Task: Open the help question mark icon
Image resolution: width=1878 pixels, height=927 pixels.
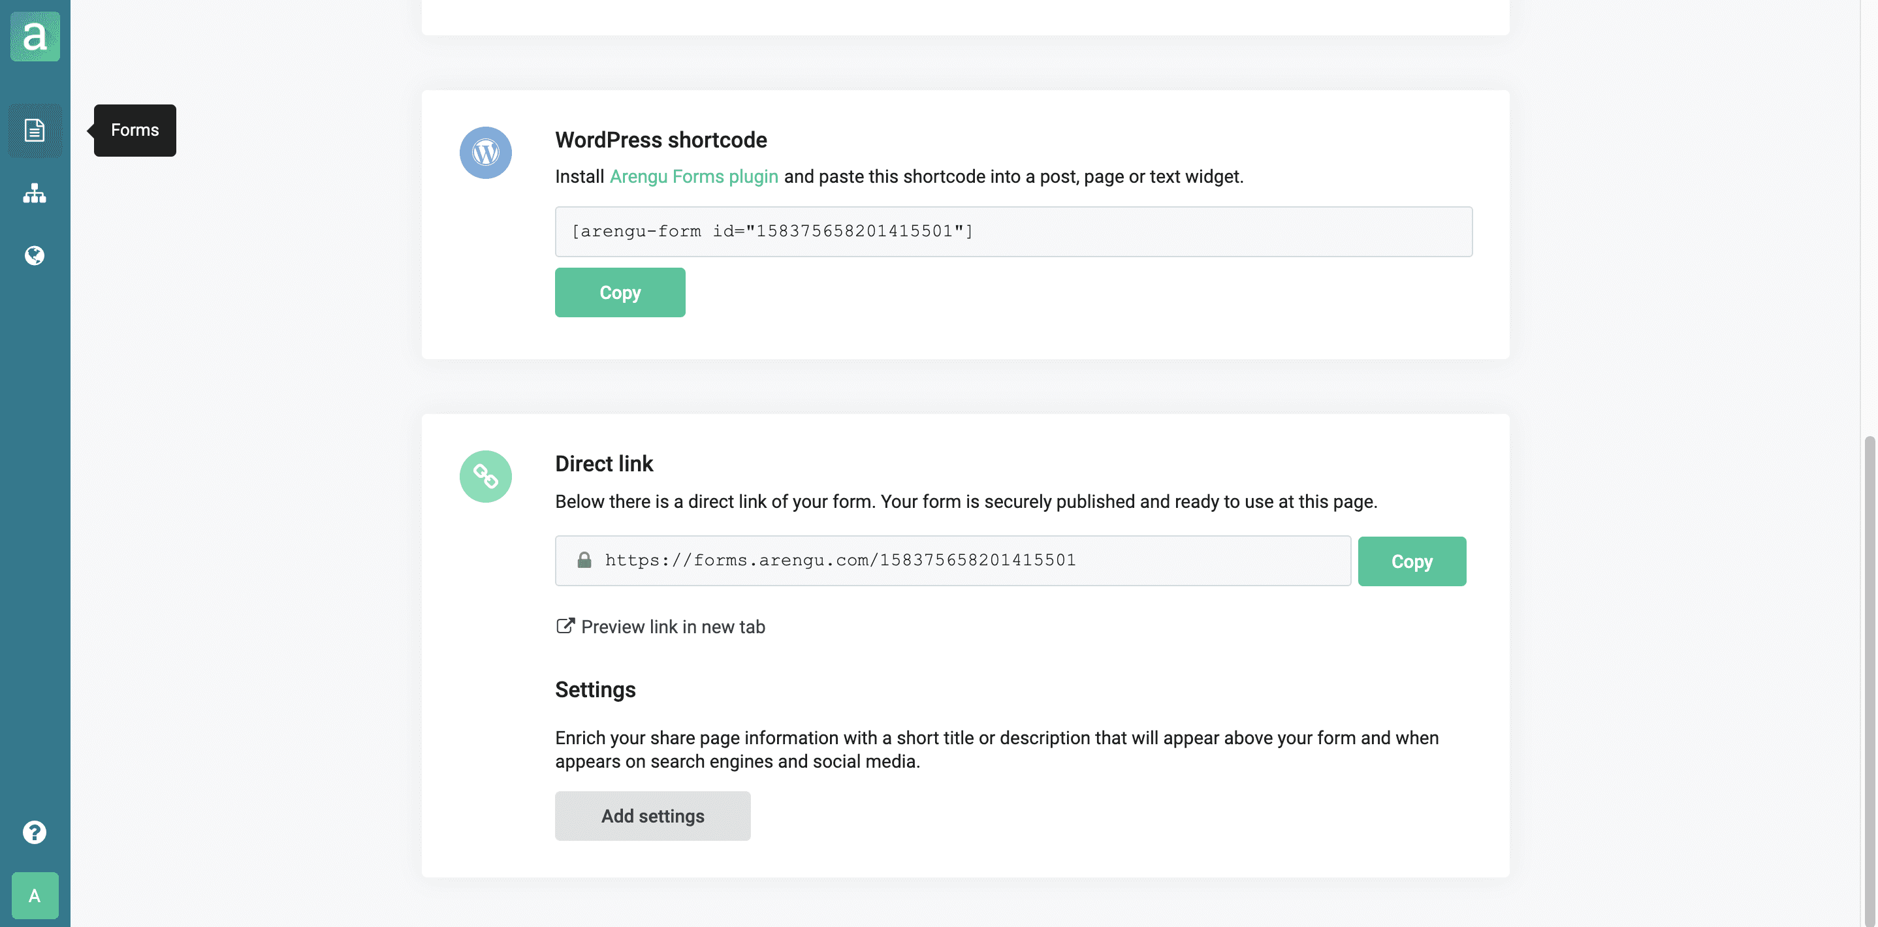Action: pos(35,832)
